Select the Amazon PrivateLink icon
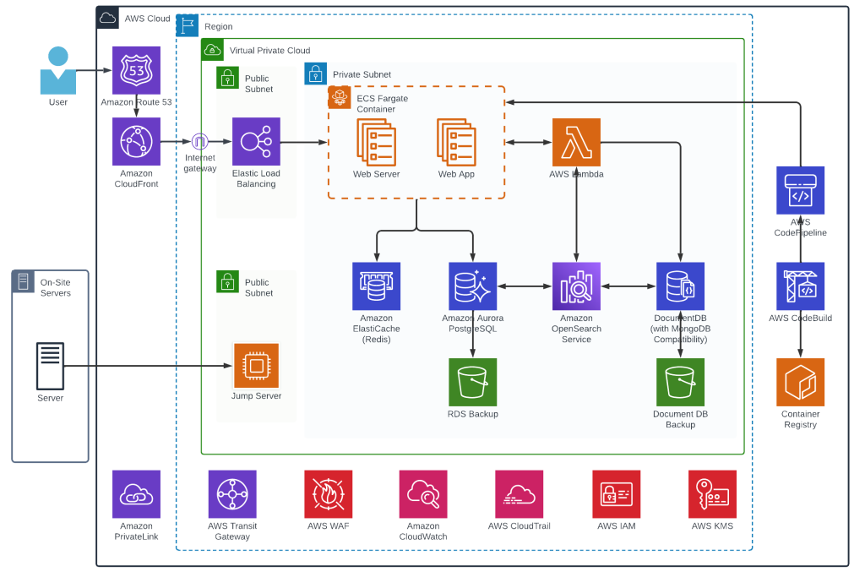This screenshot has height=577, width=865. [136, 494]
